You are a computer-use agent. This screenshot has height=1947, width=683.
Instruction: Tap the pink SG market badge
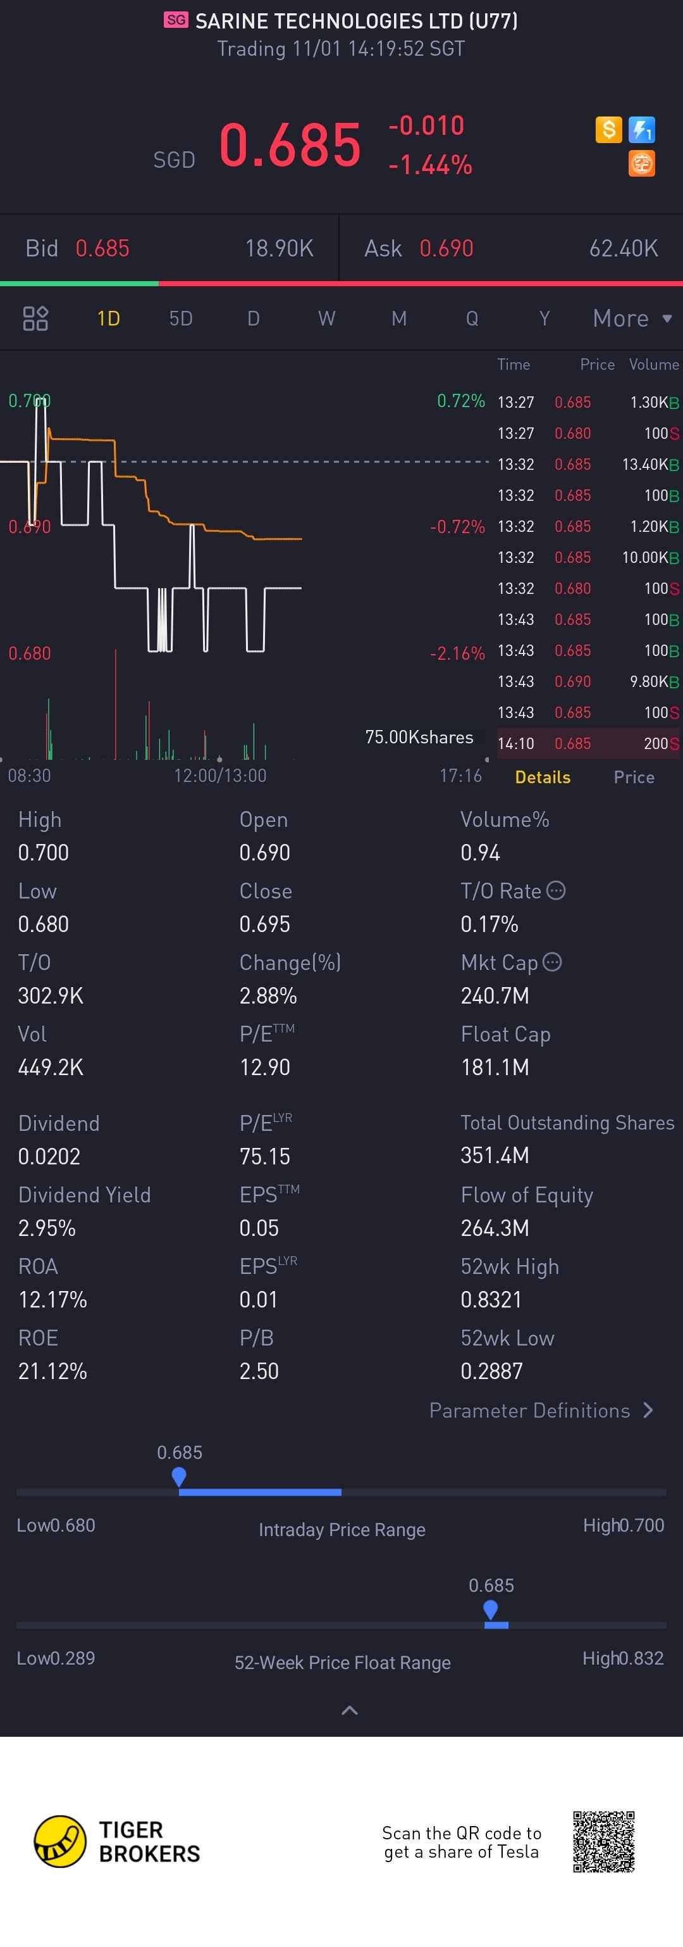tap(176, 20)
